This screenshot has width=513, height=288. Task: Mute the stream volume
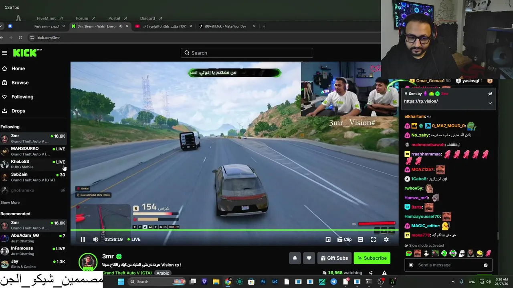click(x=95, y=239)
